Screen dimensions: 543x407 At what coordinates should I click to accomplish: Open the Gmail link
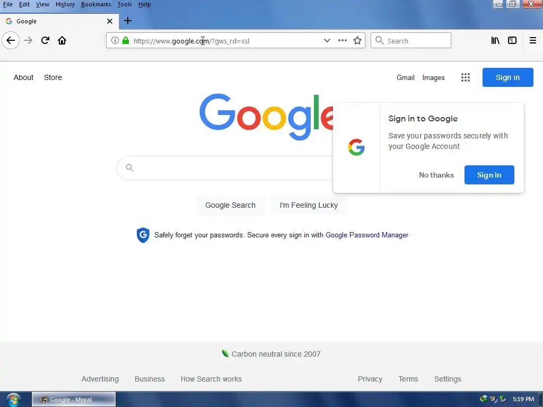click(406, 77)
